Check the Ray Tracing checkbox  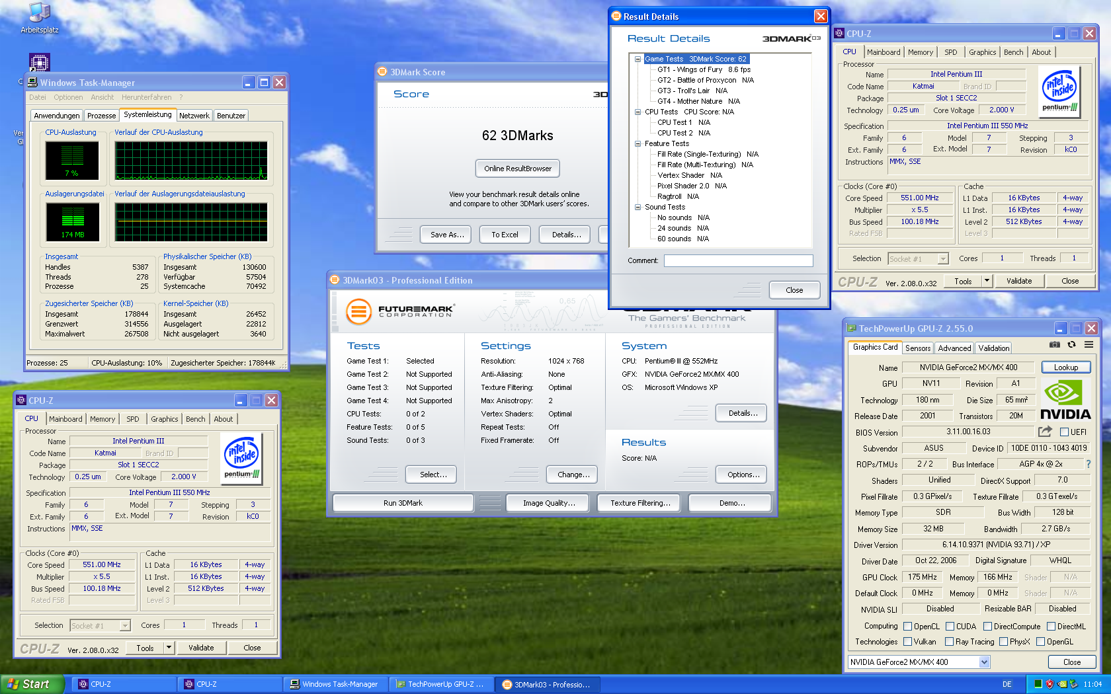click(949, 642)
